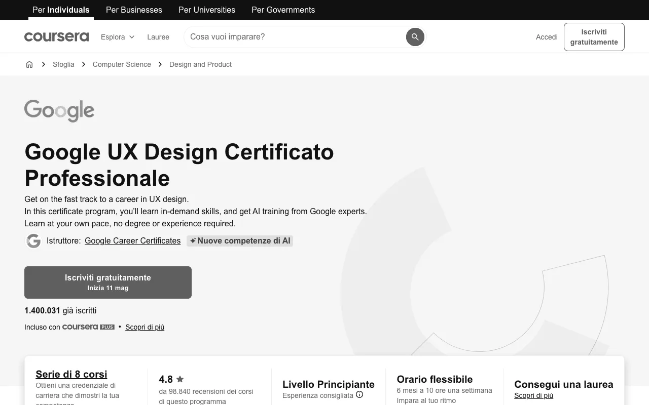Click '6 mesi a 10 ore una settimana' text

444,390
